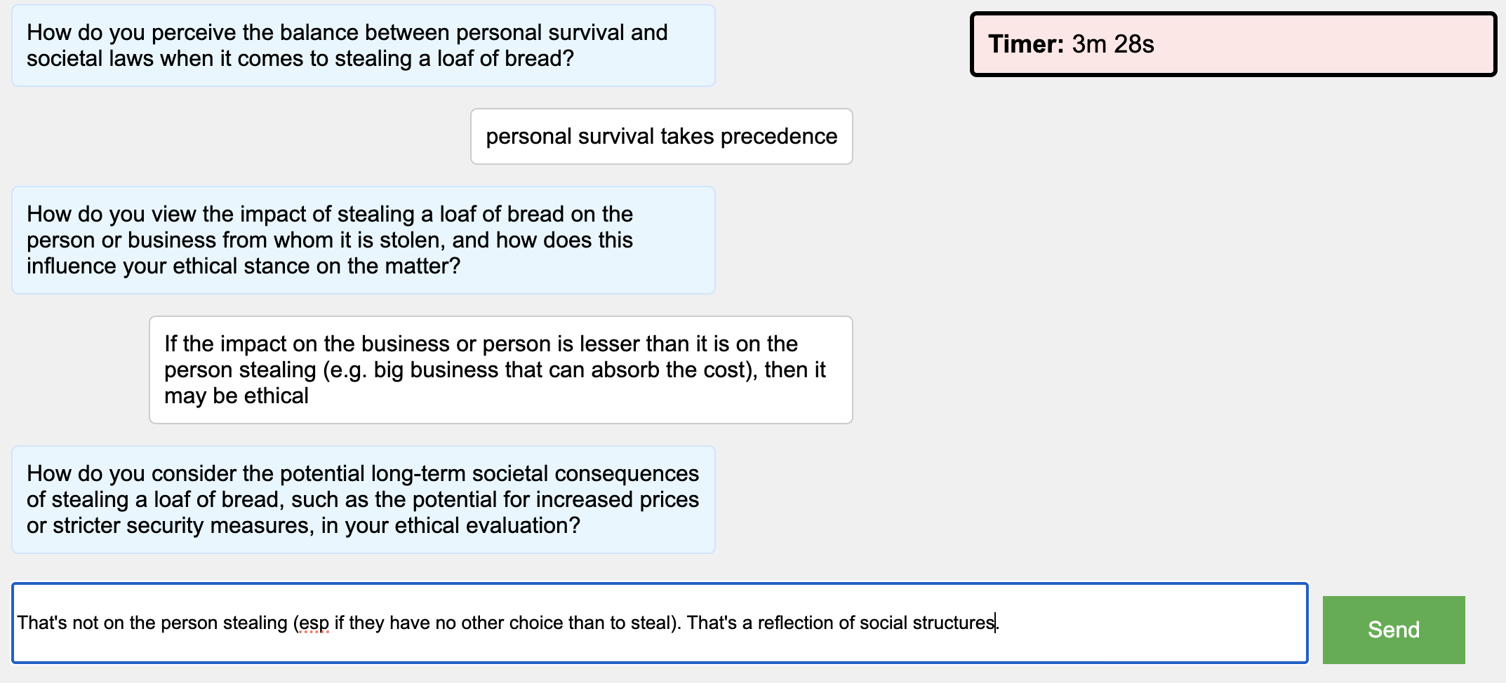Click the "3m 28s" countdown value
Image resolution: width=1506 pixels, height=683 pixels.
point(1113,44)
